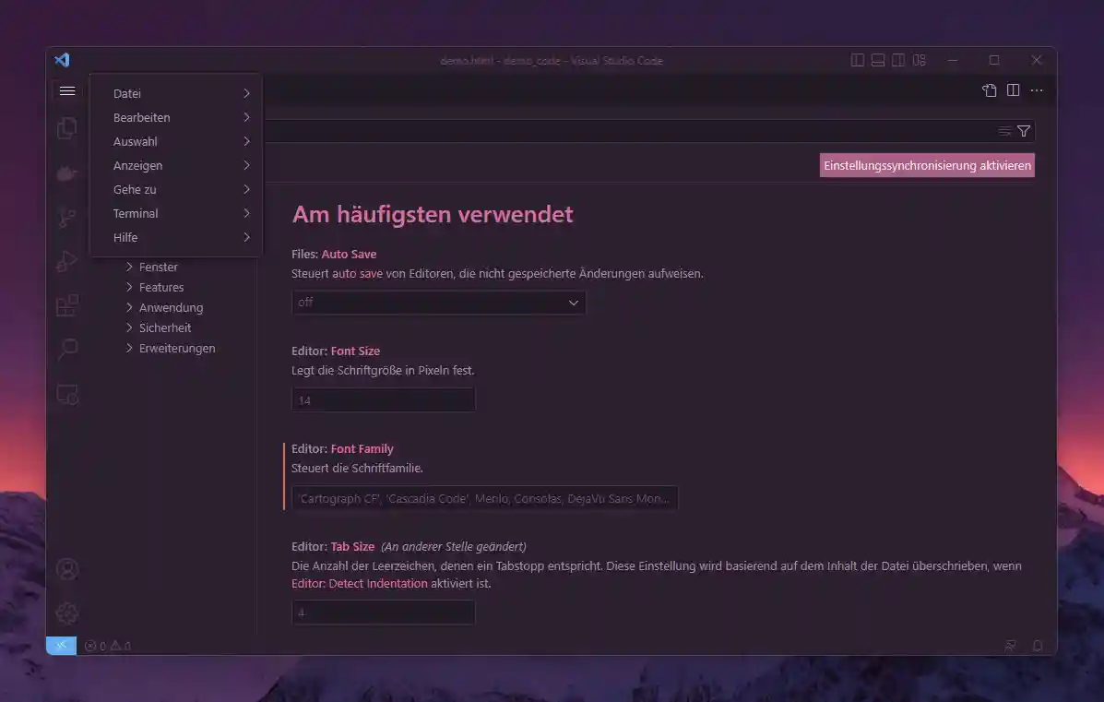Focus the Font Family input field

[484, 498]
